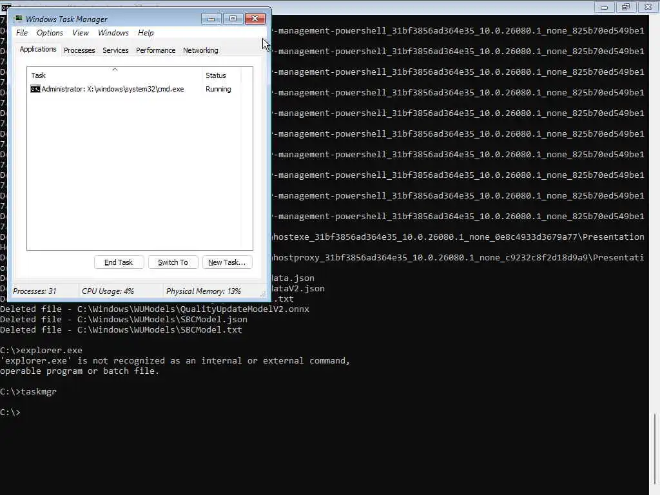Click the command prompt vertical scrollbar thumb

pos(655,449)
